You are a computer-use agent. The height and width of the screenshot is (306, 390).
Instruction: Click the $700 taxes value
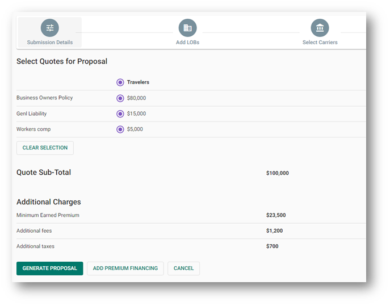[x=272, y=246]
